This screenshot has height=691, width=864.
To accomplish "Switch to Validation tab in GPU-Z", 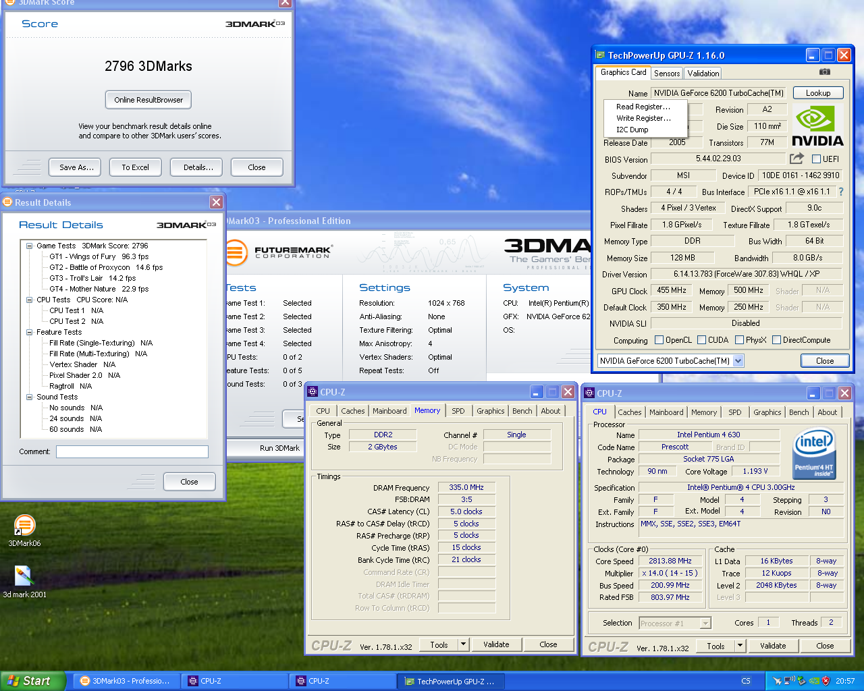I will pyautogui.click(x=703, y=73).
